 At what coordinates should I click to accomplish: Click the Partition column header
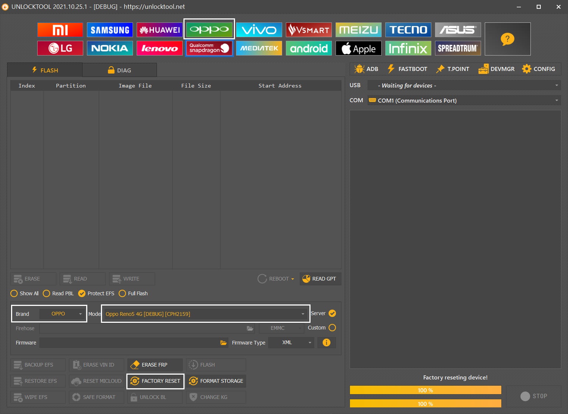pos(71,86)
